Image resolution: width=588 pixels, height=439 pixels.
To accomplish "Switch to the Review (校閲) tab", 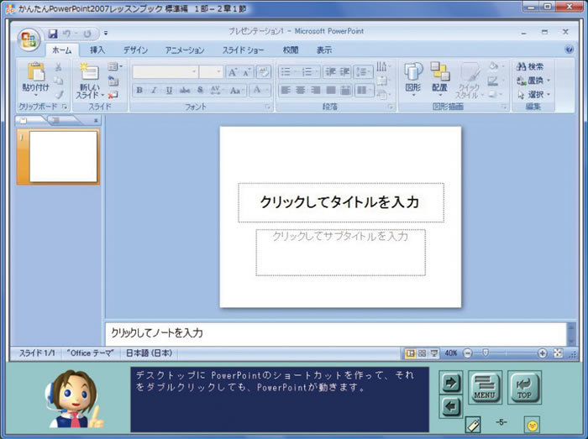I will (291, 50).
